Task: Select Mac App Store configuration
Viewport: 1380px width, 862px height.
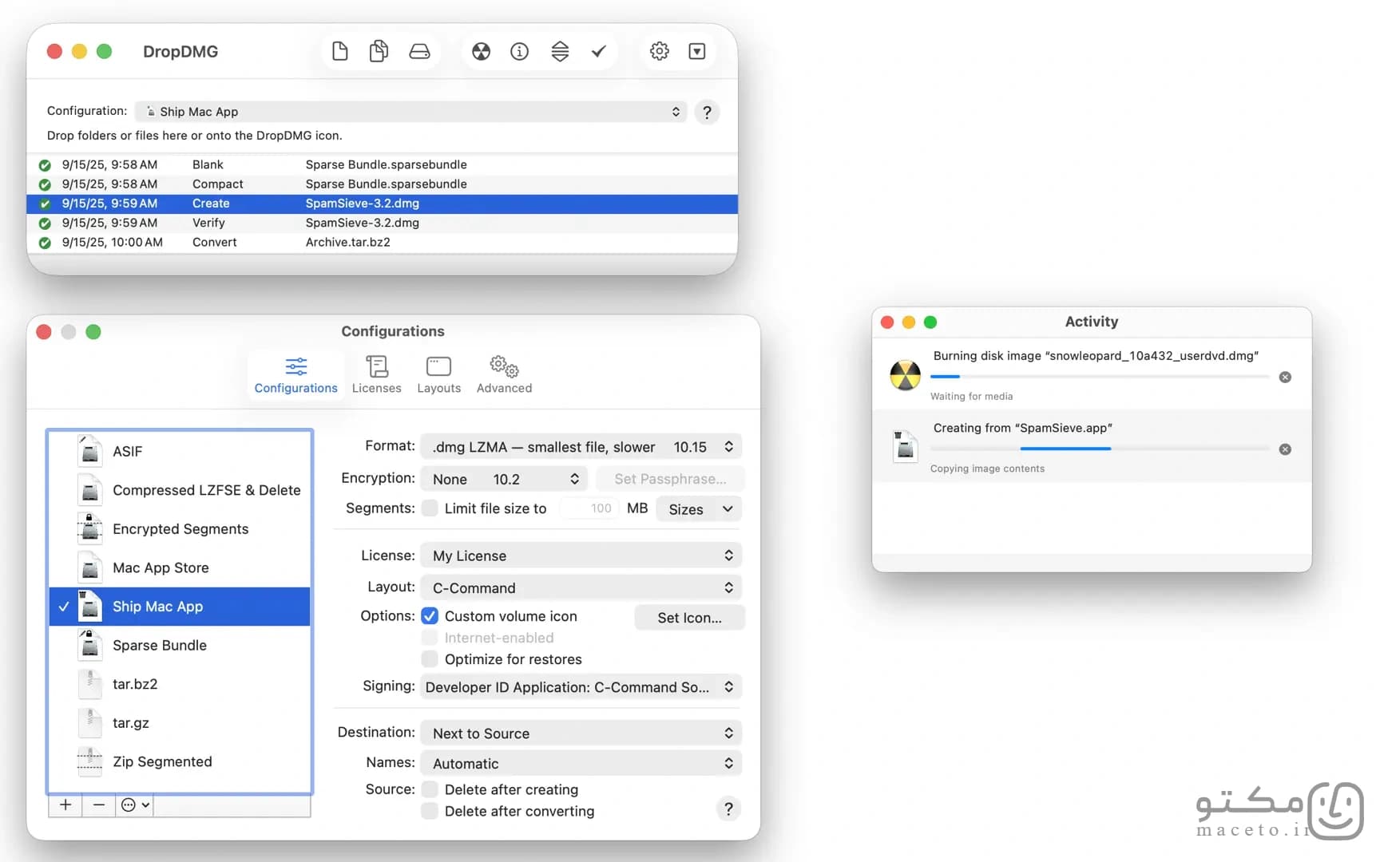Action: point(179,567)
